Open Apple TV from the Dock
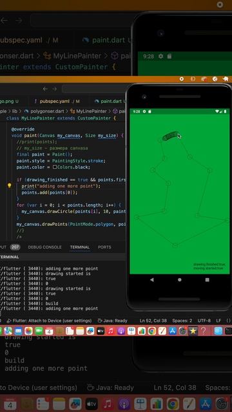Image resolution: width=232 pixels, height=412 pixels. click(x=101, y=331)
